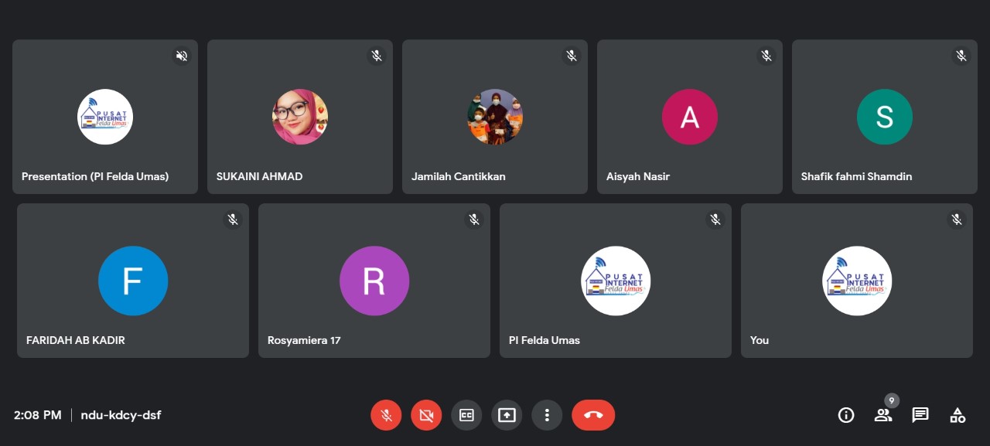The height and width of the screenshot is (446, 990).
Task: Click the Present now screen share icon
Action: pos(507,415)
